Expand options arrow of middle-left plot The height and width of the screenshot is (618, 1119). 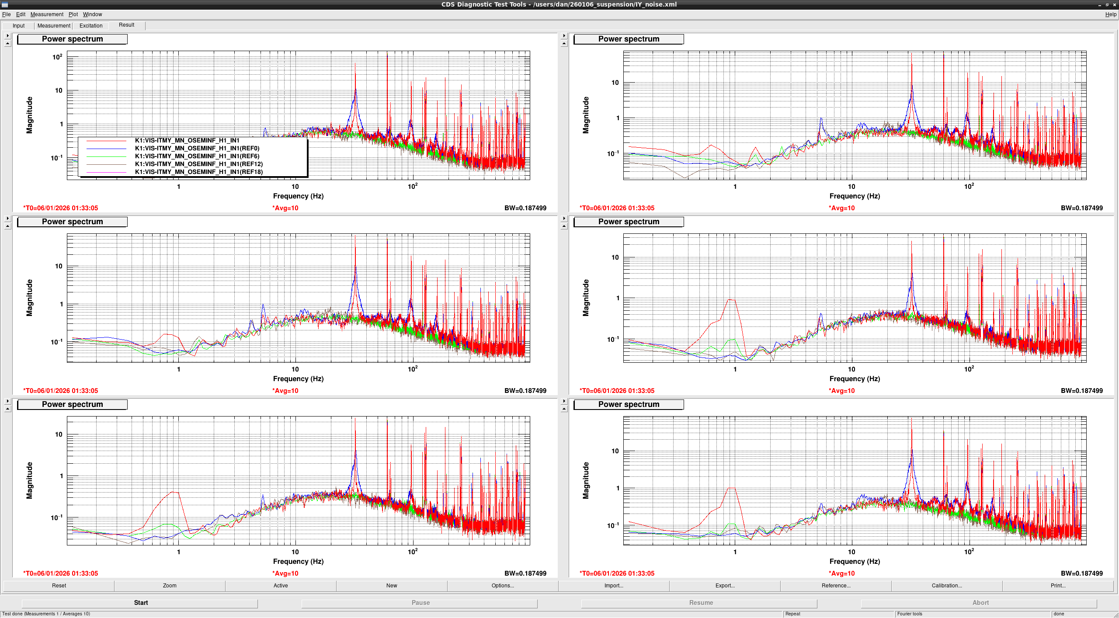click(7, 219)
